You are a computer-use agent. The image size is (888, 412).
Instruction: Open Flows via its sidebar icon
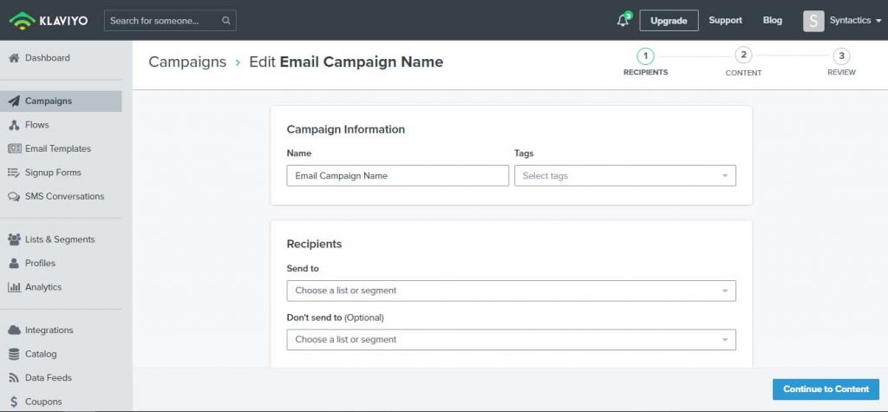tap(14, 125)
